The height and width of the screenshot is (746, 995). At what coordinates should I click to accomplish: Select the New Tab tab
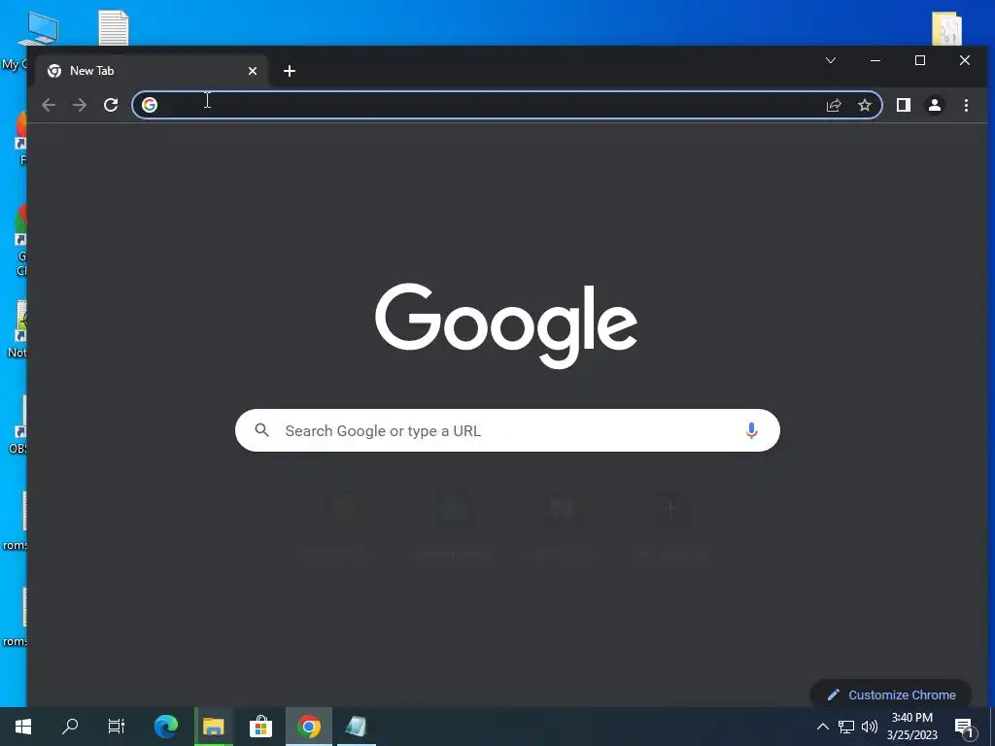(x=151, y=71)
